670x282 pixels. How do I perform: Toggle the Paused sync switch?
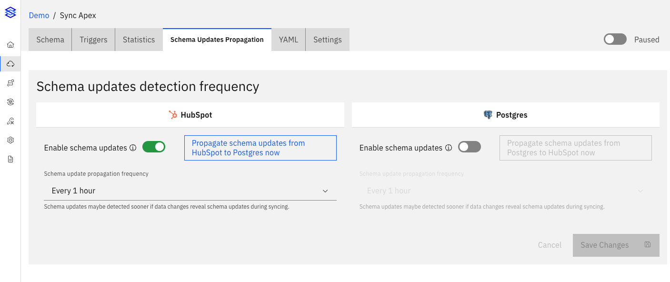615,40
